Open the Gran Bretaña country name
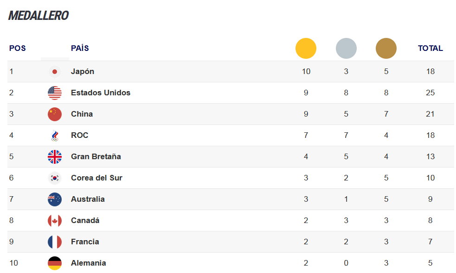 (x=96, y=156)
